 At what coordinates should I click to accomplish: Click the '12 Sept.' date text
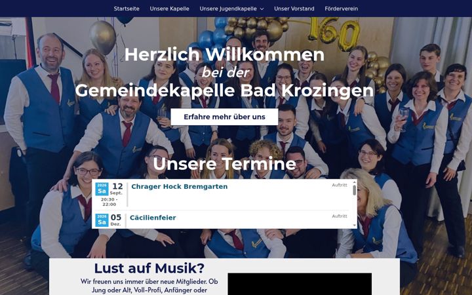coord(117,189)
